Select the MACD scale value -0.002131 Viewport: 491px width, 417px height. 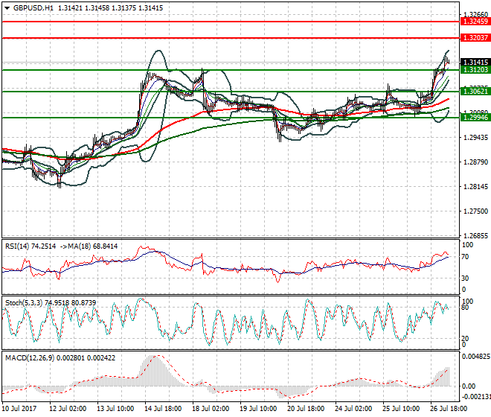(x=476, y=397)
